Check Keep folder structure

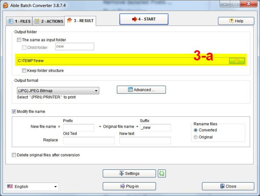24,70
